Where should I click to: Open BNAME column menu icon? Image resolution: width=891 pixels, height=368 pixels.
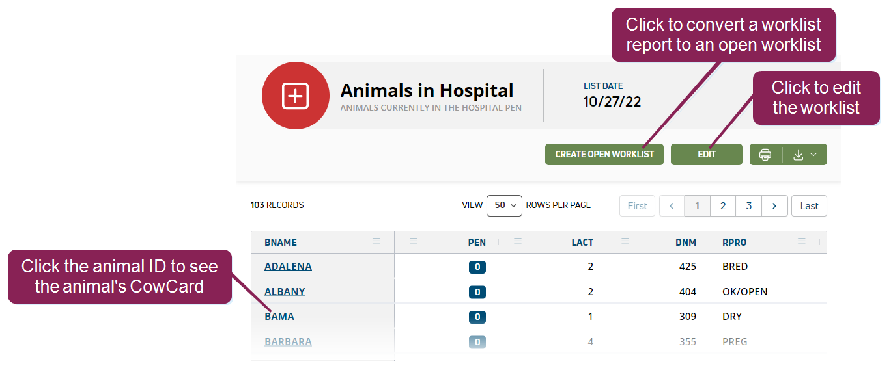tap(376, 241)
